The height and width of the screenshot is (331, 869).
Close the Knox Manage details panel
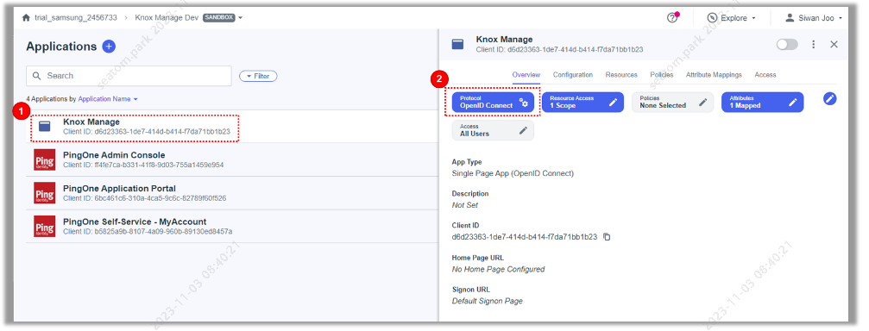[x=834, y=44]
